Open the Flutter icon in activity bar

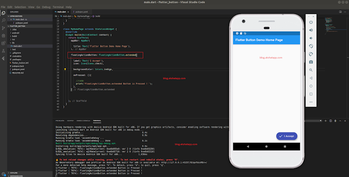pyautogui.click(x=3, y=59)
